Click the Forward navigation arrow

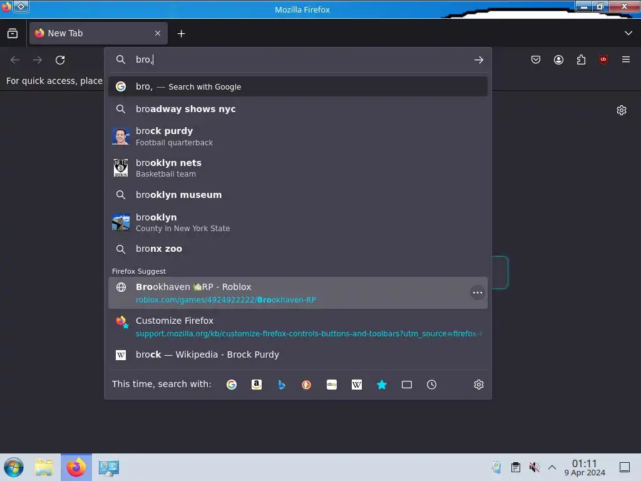click(38, 60)
